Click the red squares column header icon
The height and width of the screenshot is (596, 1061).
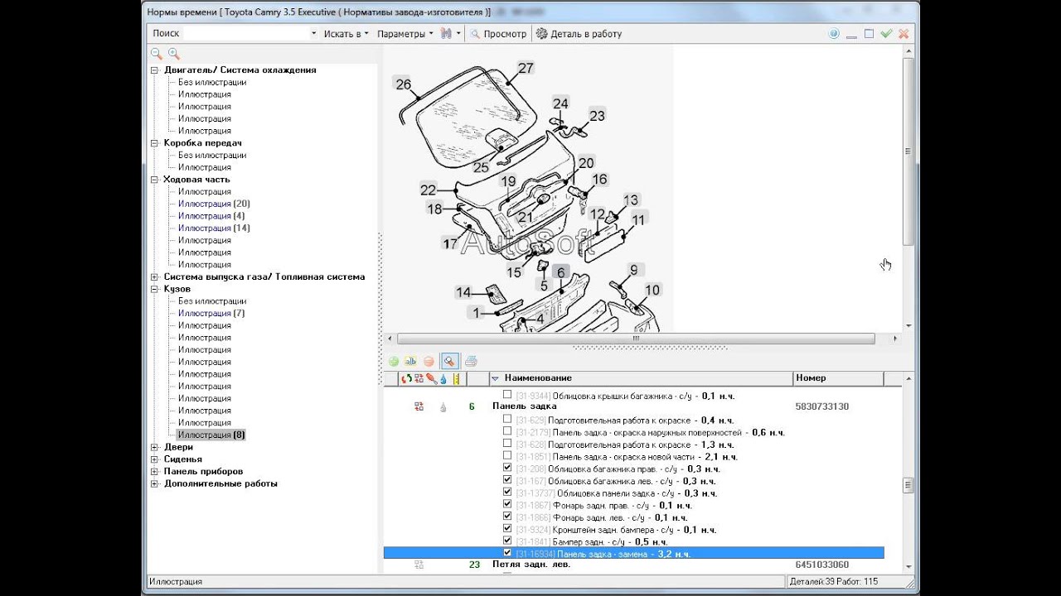(419, 378)
